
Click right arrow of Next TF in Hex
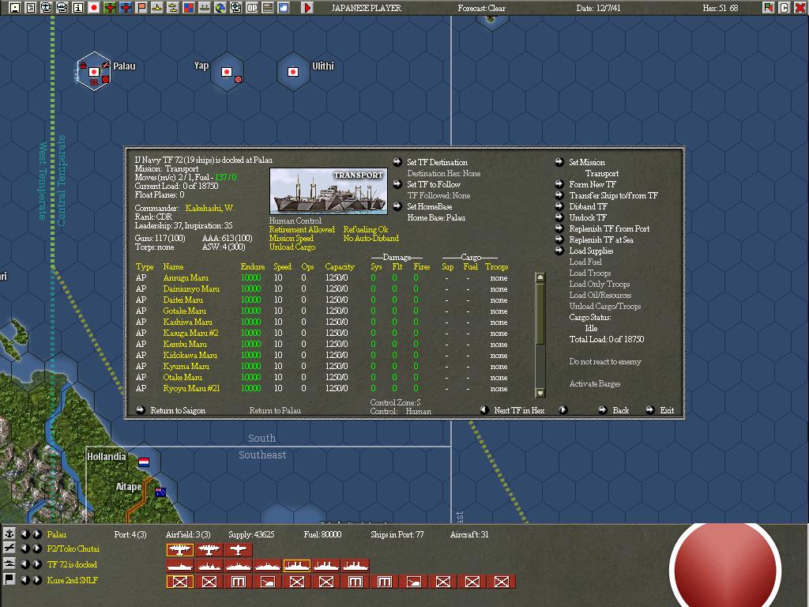point(563,410)
